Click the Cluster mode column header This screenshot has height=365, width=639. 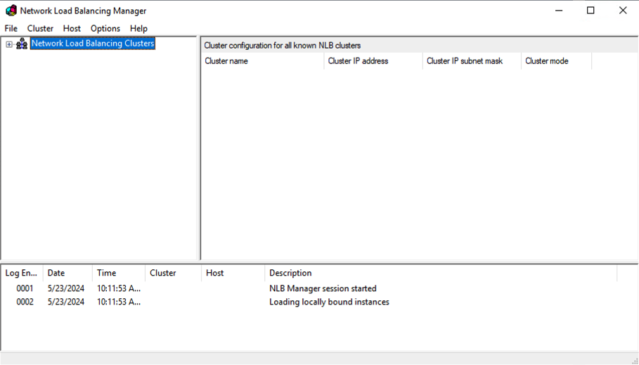[x=555, y=61]
